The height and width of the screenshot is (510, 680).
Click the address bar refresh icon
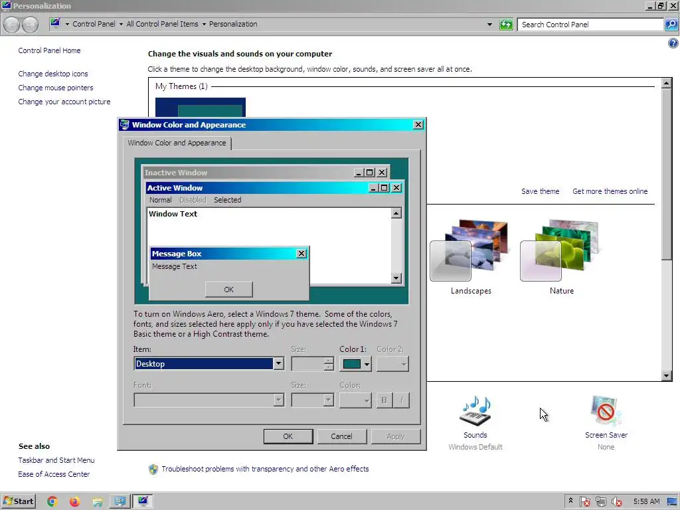pyautogui.click(x=506, y=25)
